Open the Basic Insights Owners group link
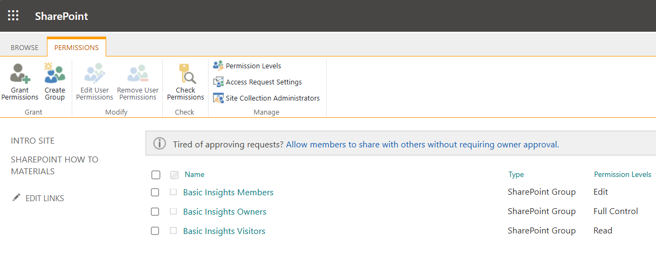Viewport: 656px width, 277px height. [225, 212]
